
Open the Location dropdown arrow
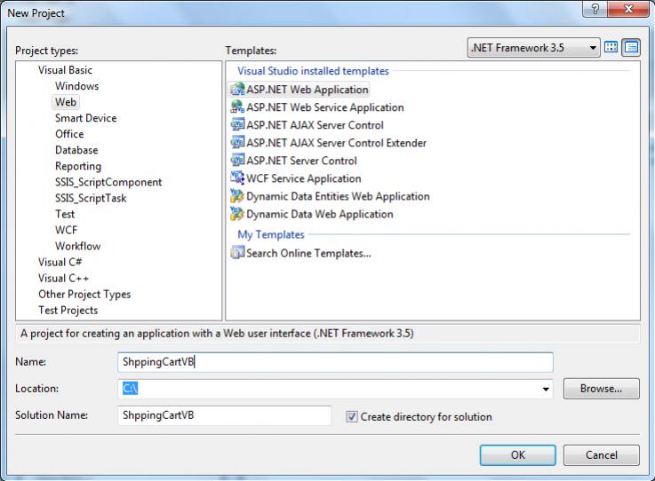546,389
